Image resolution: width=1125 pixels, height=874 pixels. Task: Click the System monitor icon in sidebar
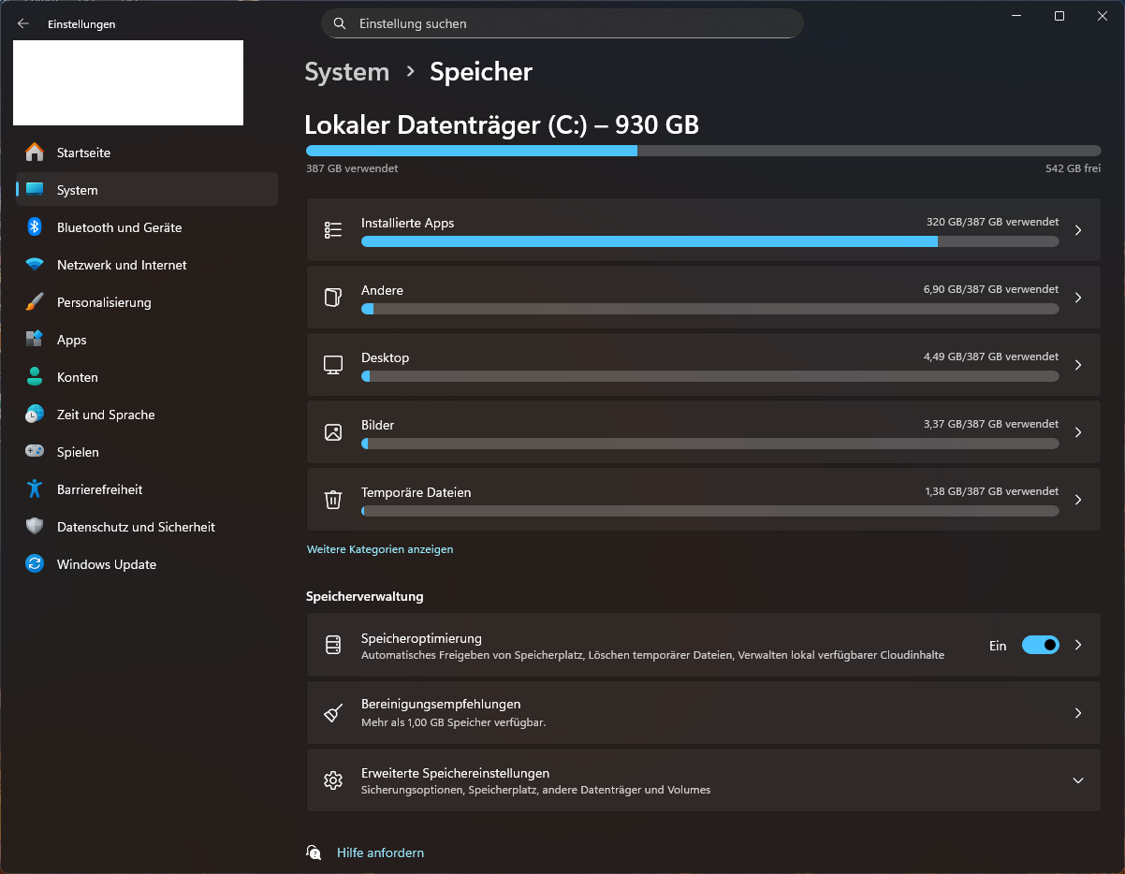click(35, 189)
